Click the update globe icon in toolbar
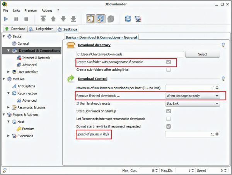This screenshot has height=175, width=232. coord(138,19)
